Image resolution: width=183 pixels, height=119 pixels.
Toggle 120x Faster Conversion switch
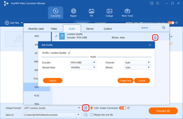pos(123,108)
